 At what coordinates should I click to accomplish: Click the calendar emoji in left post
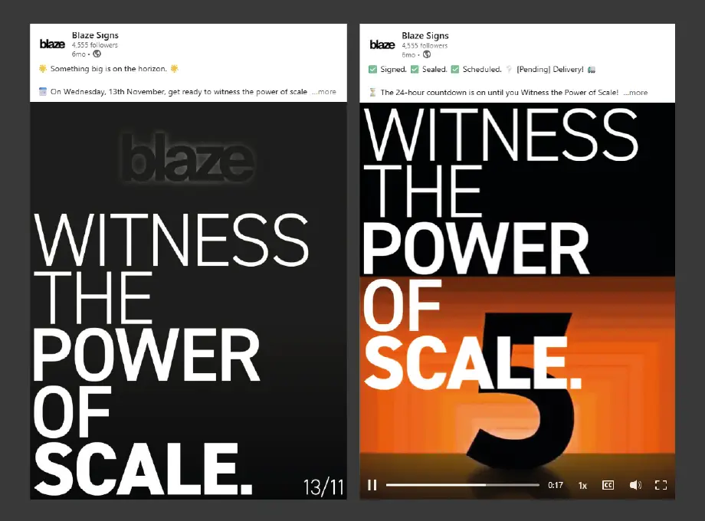click(x=43, y=92)
